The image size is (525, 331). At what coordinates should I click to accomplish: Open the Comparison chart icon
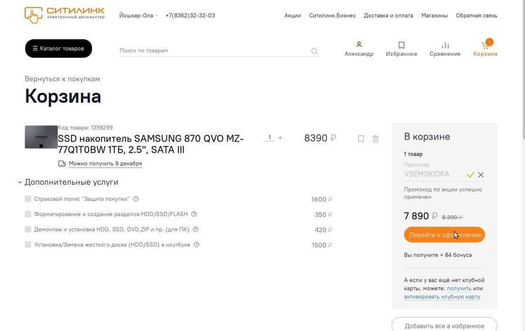[445, 45]
